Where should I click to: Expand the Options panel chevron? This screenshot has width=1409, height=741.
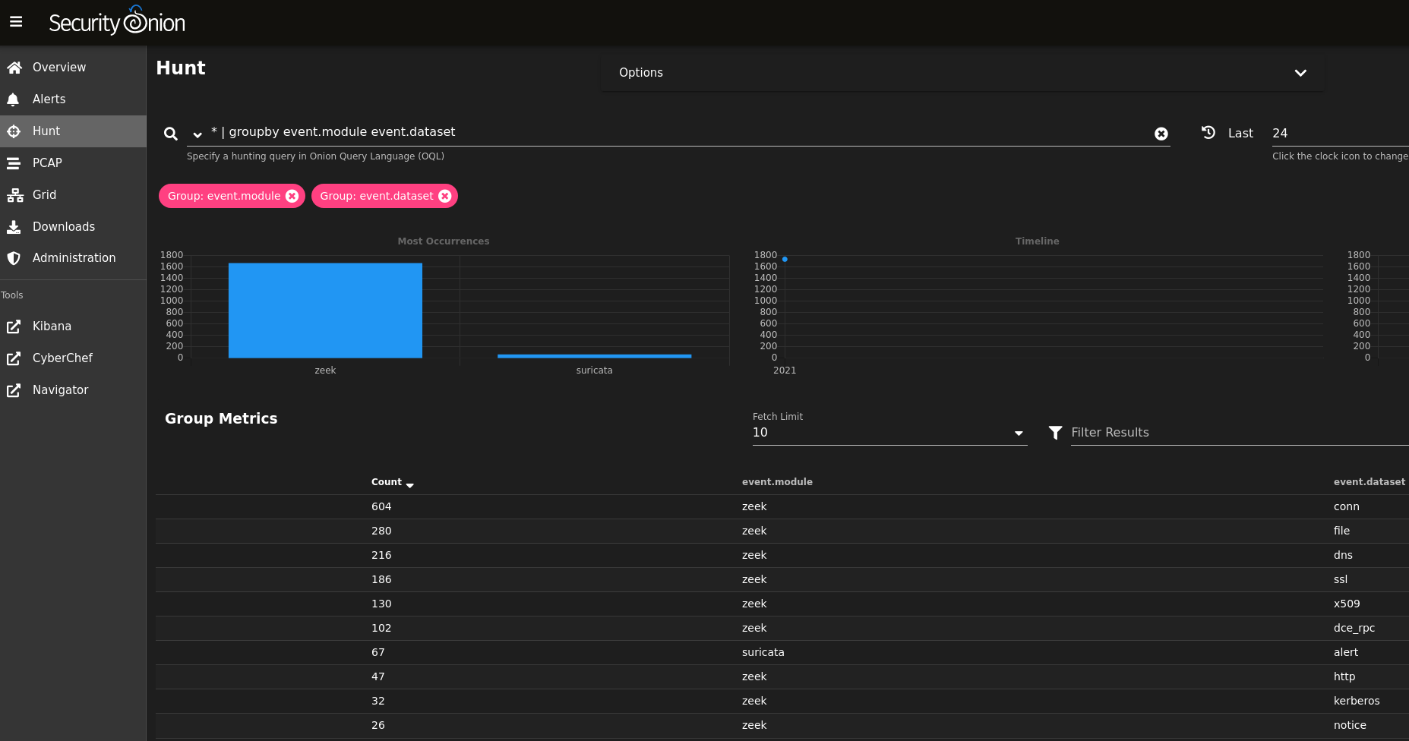point(1300,73)
